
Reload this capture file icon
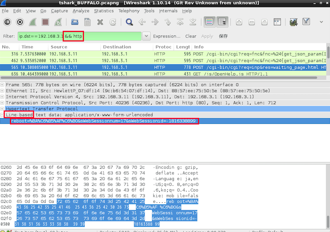(x=113, y=22)
